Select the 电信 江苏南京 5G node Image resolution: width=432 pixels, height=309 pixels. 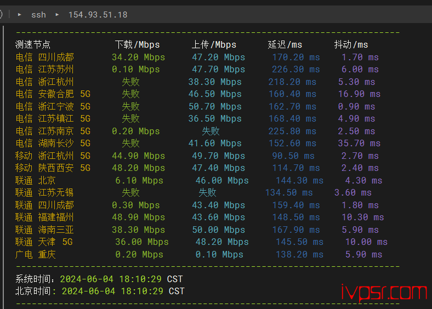click(53, 131)
